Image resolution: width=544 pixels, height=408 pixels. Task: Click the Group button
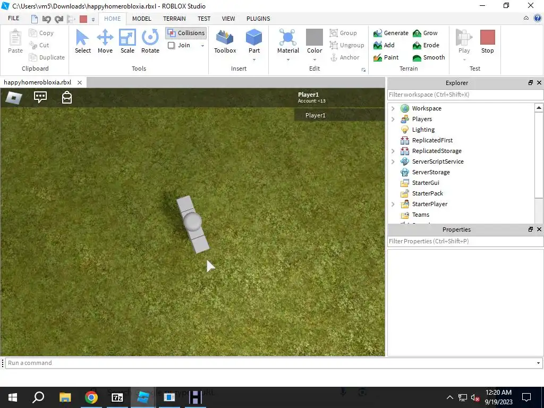tap(343, 33)
